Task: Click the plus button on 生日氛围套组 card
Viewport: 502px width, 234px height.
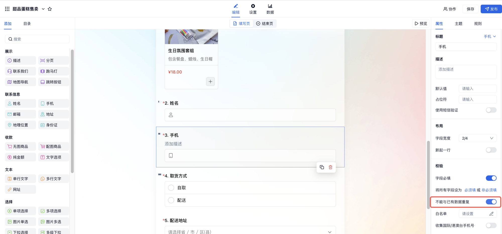Action: tap(210, 81)
